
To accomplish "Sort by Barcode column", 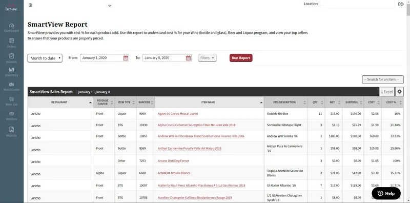I will [146, 103].
